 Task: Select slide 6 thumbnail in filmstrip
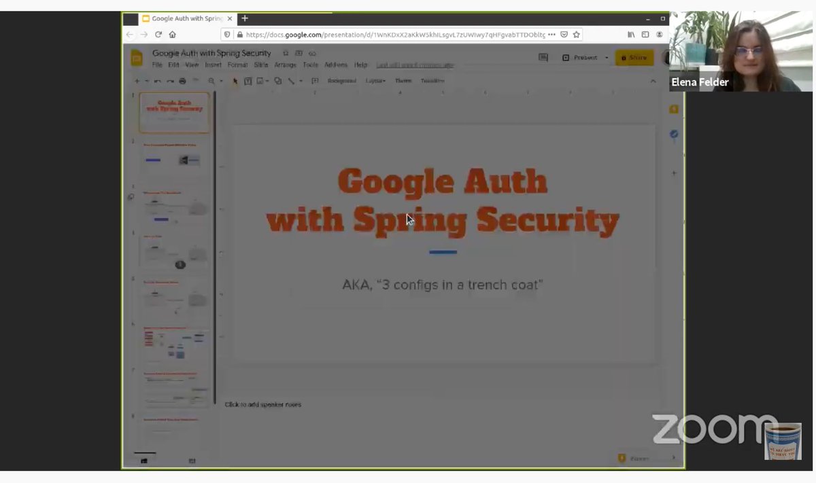tap(175, 342)
